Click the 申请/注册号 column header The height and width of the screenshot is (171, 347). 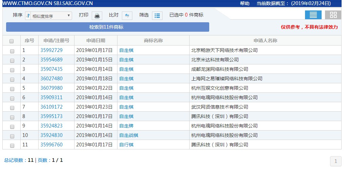56,40
